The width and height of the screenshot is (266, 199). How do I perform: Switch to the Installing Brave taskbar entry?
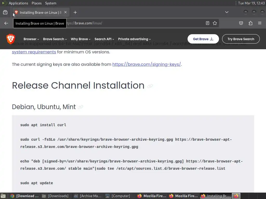[216, 196]
